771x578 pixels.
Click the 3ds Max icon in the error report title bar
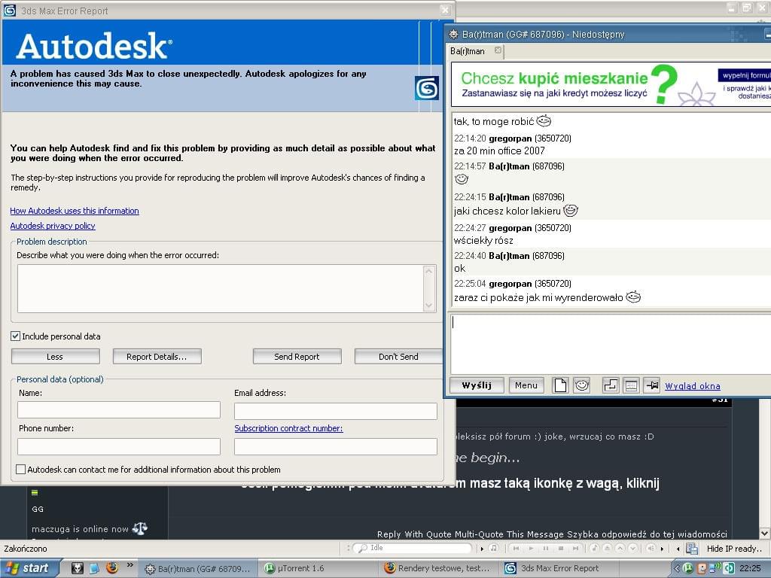pos(10,11)
